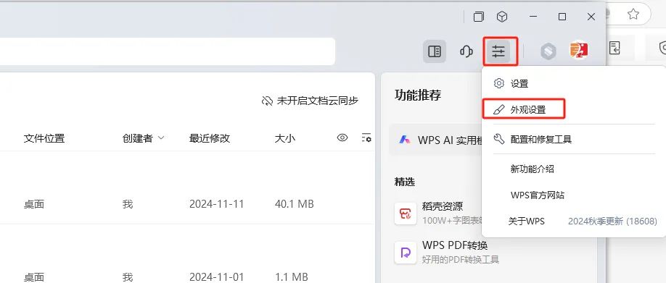Click the 2024秋季更新 (18608) version text

(612, 221)
